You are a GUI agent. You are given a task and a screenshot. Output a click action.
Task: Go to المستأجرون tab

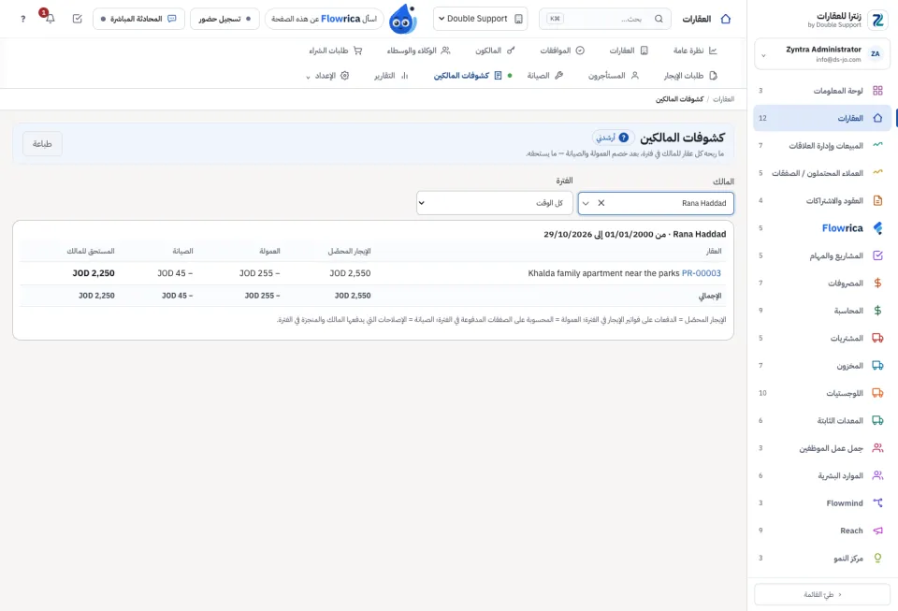[613, 76]
